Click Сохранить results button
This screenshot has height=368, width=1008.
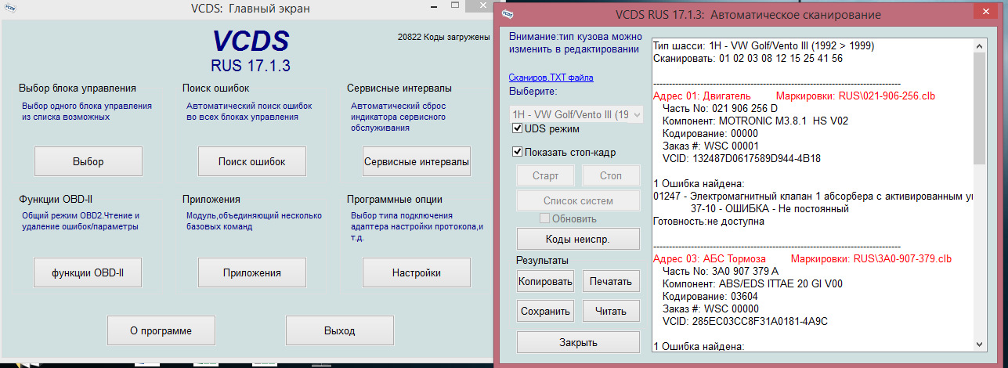point(546,311)
